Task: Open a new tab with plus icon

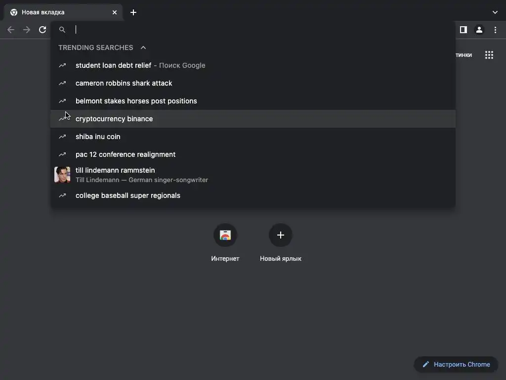Action: click(133, 12)
